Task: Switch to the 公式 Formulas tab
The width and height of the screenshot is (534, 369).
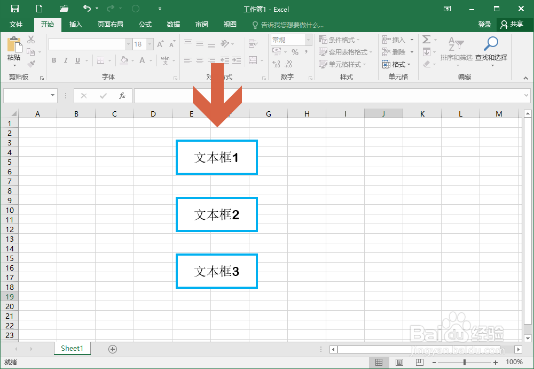Action: click(145, 24)
